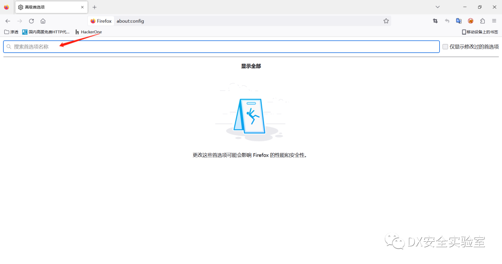
Task: Click the reload page icon
Action: (x=31, y=21)
